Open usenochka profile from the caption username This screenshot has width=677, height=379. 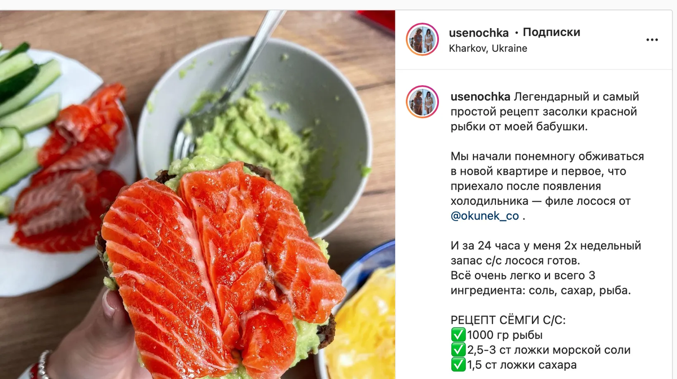coord(481,96)
